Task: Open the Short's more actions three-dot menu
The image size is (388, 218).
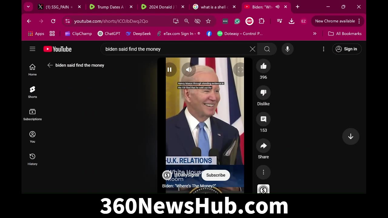Action: 263,172
